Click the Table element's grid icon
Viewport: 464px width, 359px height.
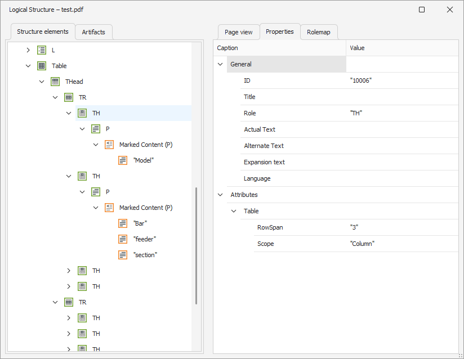coord(42,66)
